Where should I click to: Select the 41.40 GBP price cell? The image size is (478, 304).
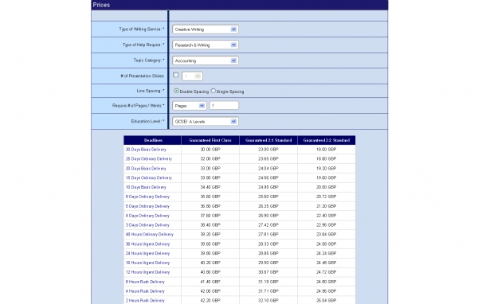coord(210,282)
